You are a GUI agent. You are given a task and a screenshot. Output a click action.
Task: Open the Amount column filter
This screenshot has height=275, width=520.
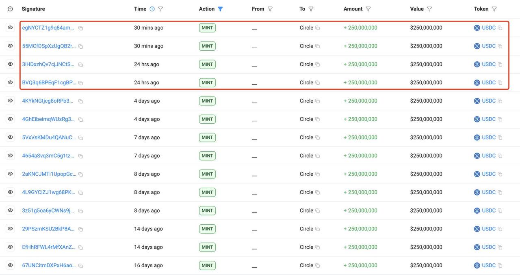coord(368,9)
